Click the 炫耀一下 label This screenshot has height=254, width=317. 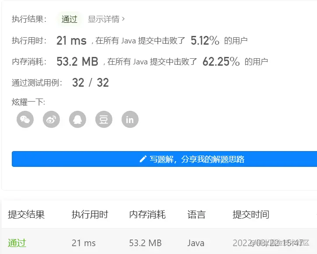click(x=28, y=102)
